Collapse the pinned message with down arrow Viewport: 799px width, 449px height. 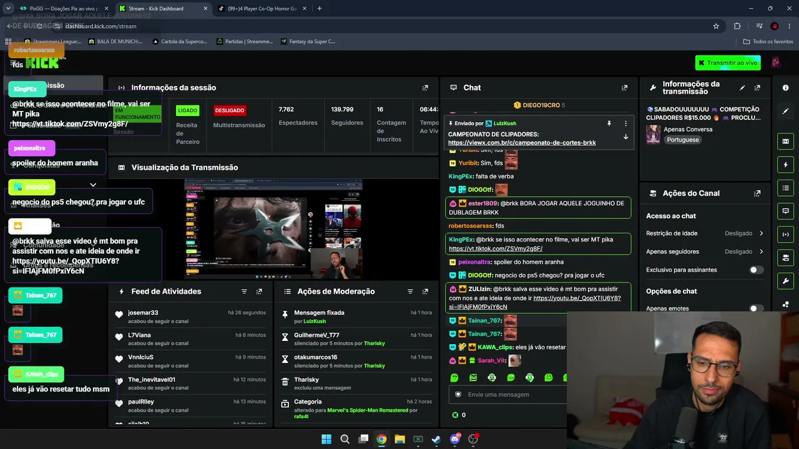tap(625, 137)
